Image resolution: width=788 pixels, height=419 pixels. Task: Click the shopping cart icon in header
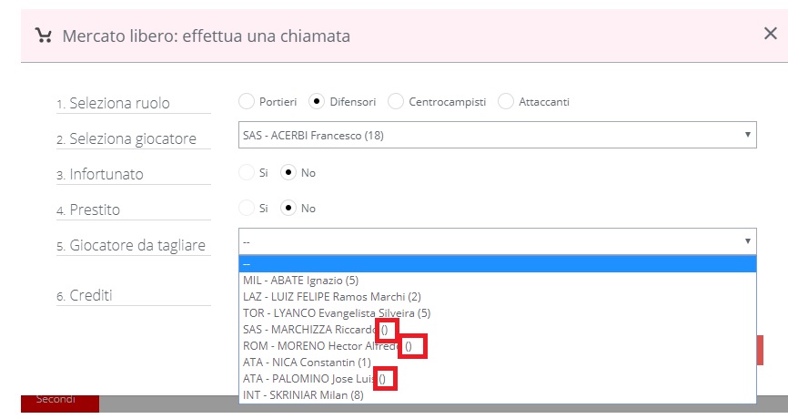(43, 36)
